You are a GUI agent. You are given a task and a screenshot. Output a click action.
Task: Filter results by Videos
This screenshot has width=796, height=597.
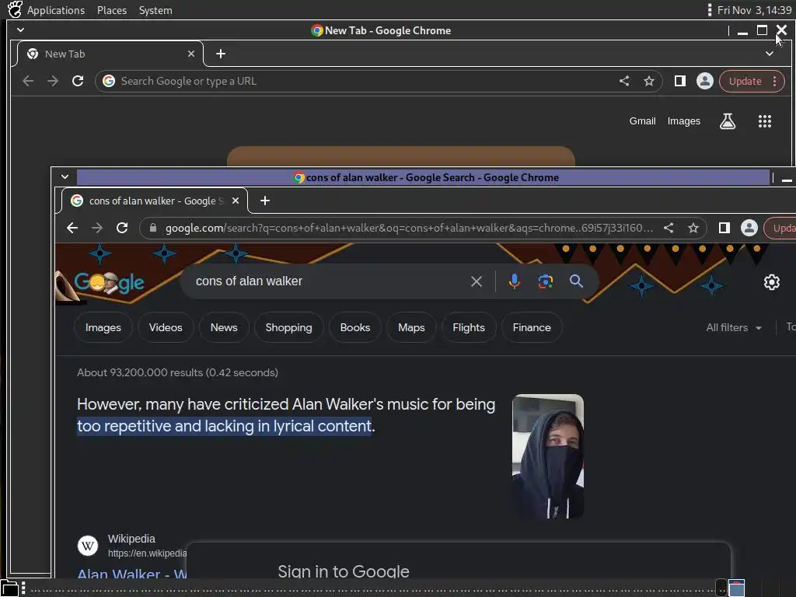[x=166, y=328]
